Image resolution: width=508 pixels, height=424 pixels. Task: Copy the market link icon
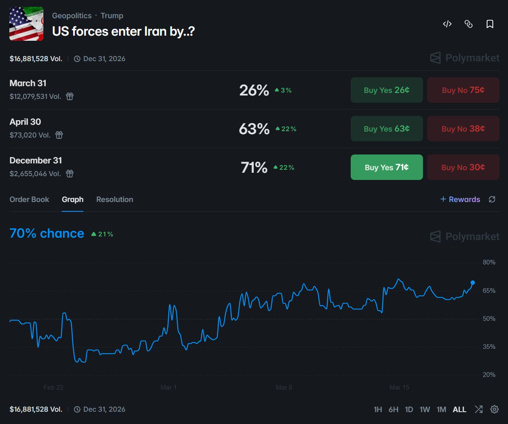(x=468, y=24)
